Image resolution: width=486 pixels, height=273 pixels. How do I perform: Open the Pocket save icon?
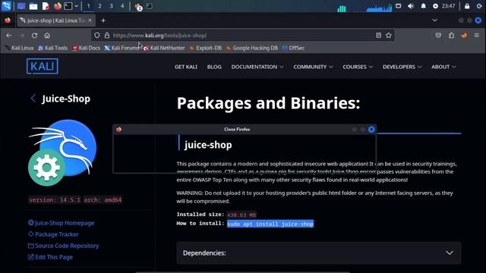[x=438, y=36]
